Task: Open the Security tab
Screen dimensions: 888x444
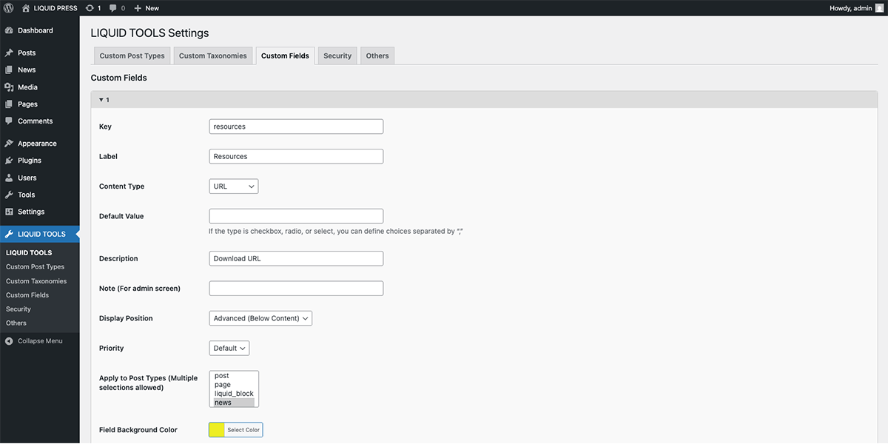Action: 337,55
